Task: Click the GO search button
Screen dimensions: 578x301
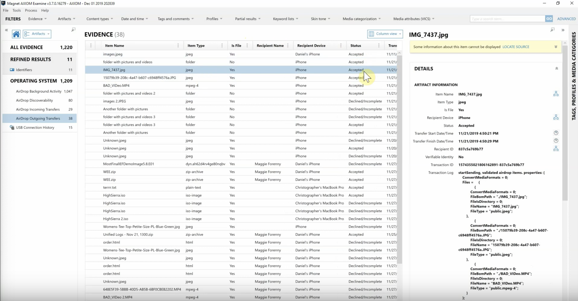Action: click(549, 19)
